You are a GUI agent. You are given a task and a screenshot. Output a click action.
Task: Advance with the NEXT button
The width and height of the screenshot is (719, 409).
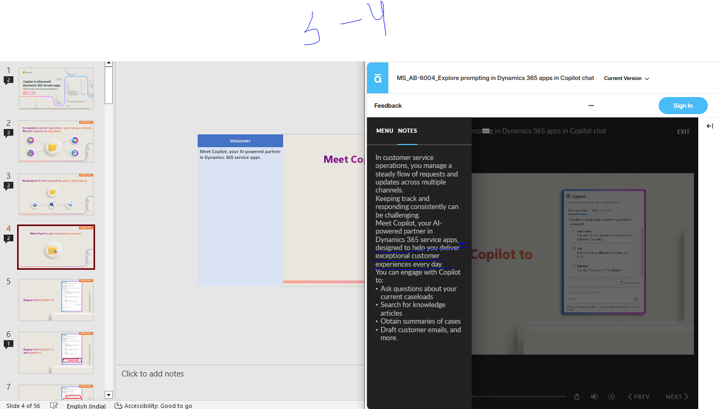[x=676, y=396]
